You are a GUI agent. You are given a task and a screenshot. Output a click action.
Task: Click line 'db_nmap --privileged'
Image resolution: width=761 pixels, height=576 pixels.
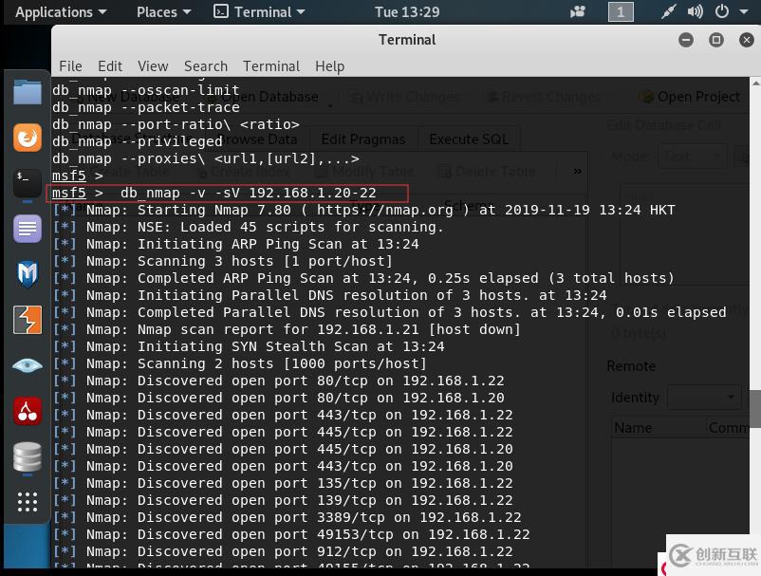138,141
